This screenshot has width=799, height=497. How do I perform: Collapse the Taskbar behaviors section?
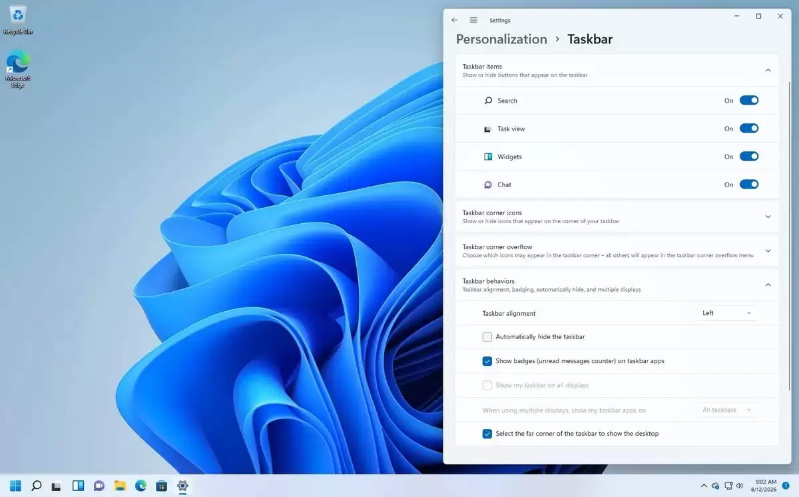point(768,284)
